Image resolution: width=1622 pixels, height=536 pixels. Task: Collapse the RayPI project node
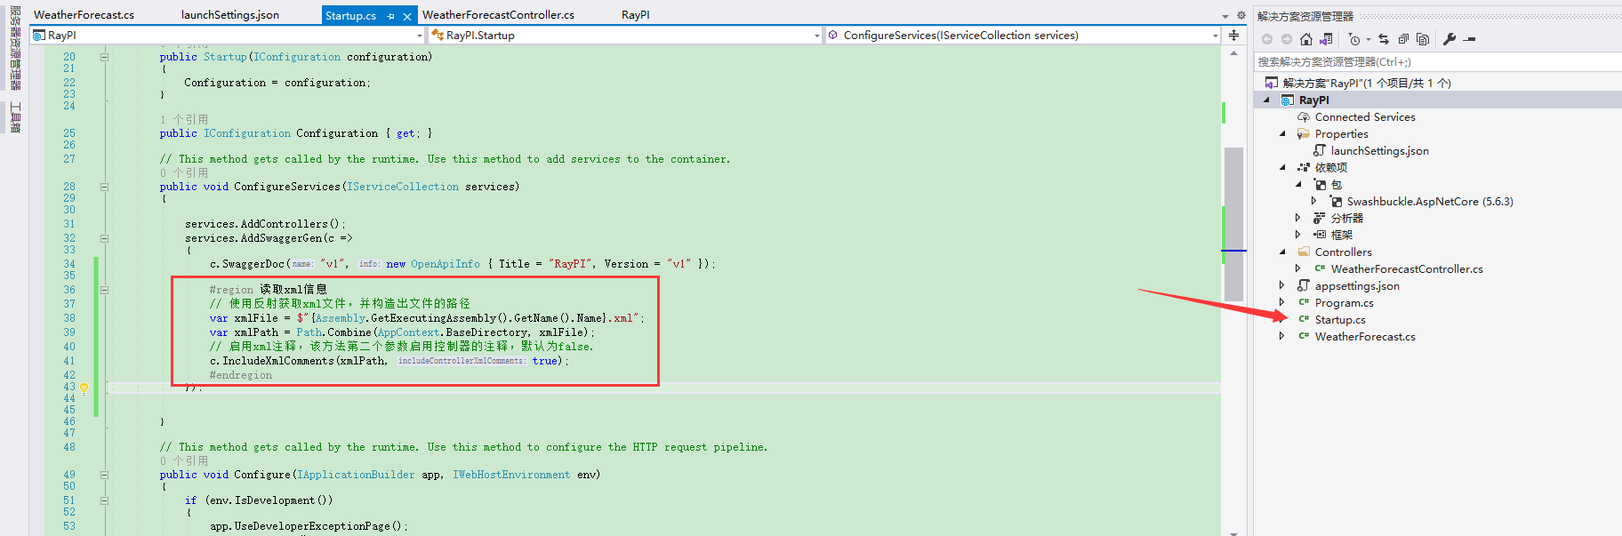(1266, 100)
